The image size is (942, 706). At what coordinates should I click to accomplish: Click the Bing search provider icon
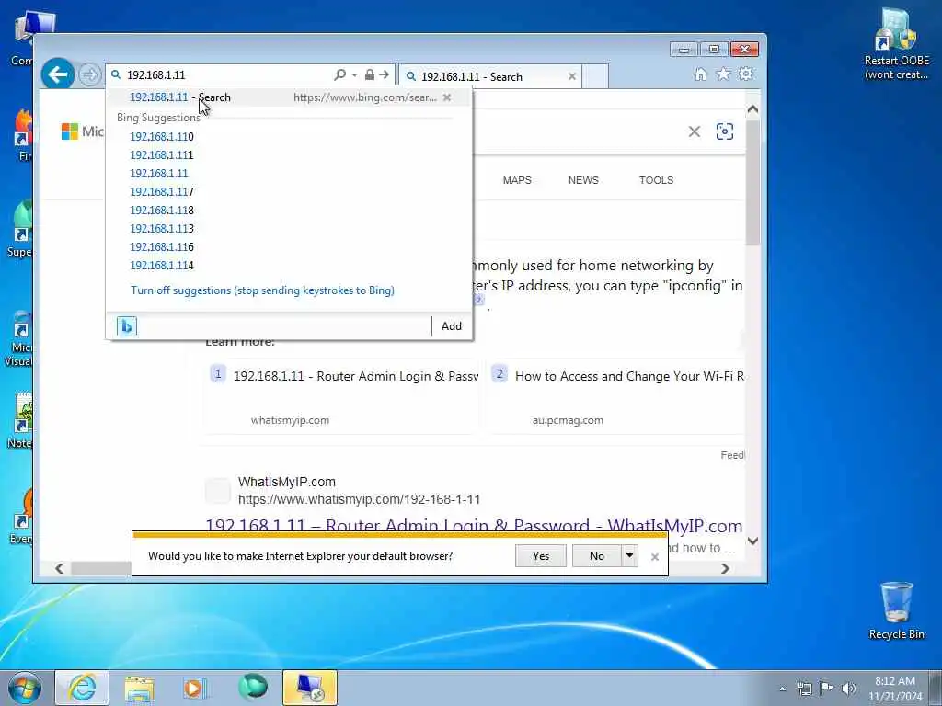[x=127, y=326]
